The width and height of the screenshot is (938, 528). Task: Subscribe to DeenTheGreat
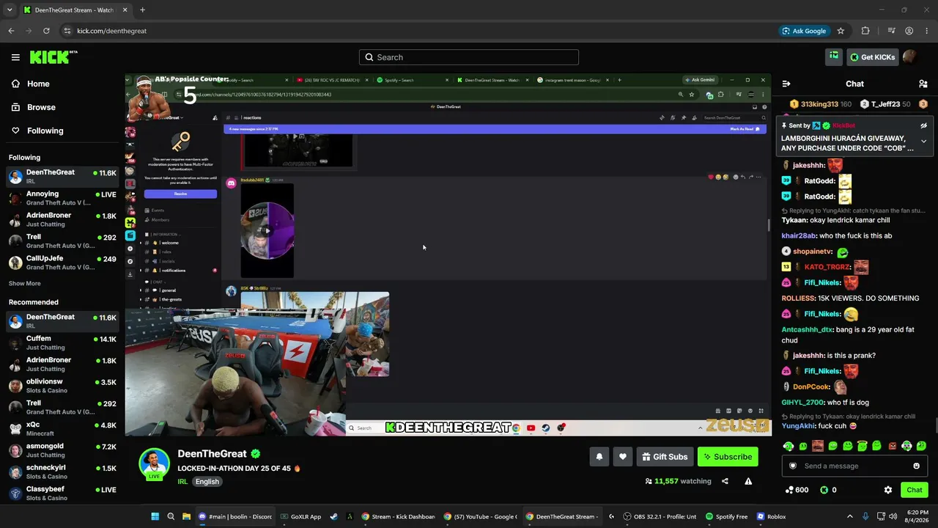tap(728, 457)
